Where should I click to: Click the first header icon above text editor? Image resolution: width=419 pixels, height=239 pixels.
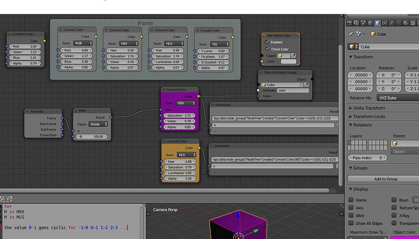coord(3,199)
